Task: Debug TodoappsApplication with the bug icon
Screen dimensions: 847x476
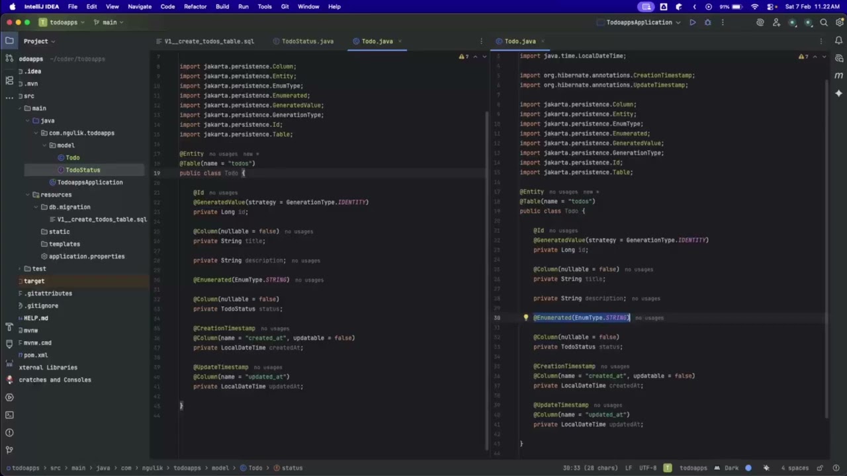Action: click(x=707, y=22)
